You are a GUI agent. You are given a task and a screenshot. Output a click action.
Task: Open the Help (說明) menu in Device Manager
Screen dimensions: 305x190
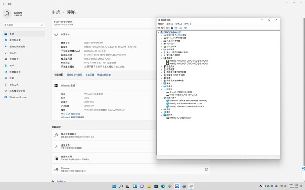(x=188, y=24)
